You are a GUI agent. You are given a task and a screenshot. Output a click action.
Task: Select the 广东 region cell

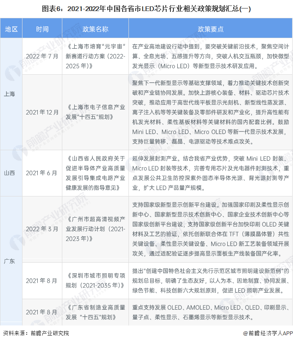click(9, 261)
